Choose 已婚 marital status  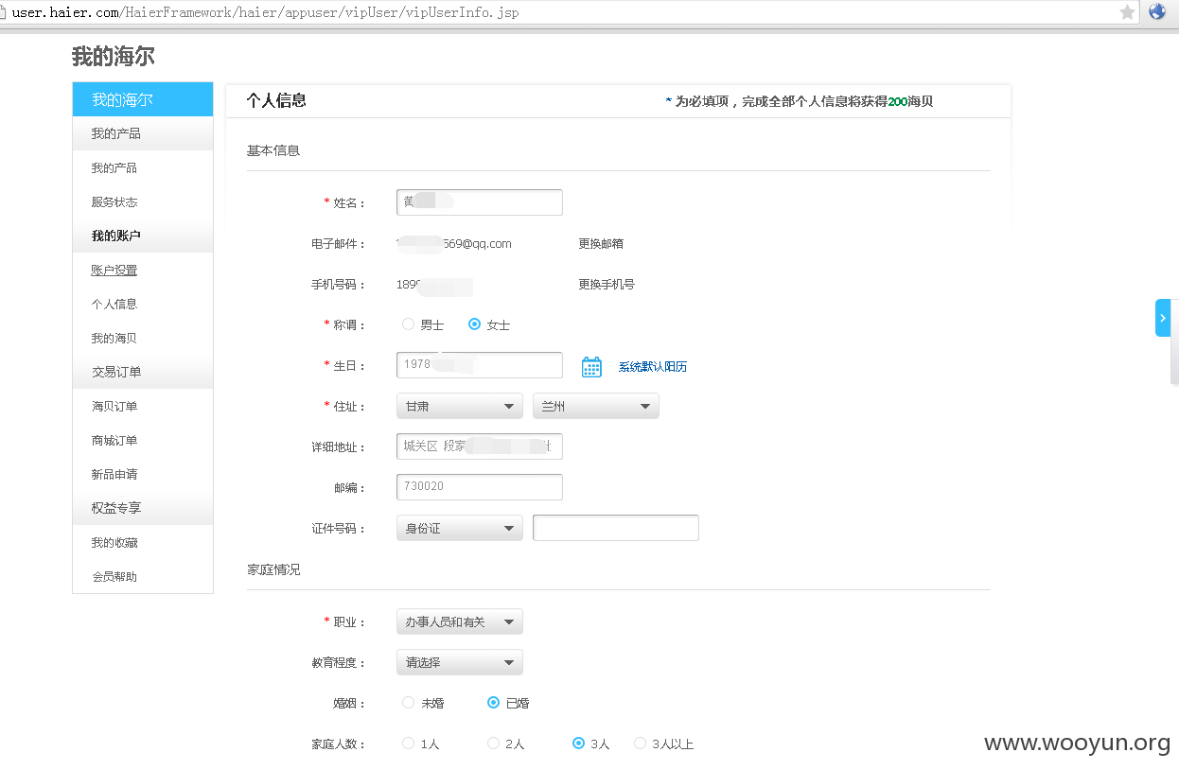pos(493,703)
